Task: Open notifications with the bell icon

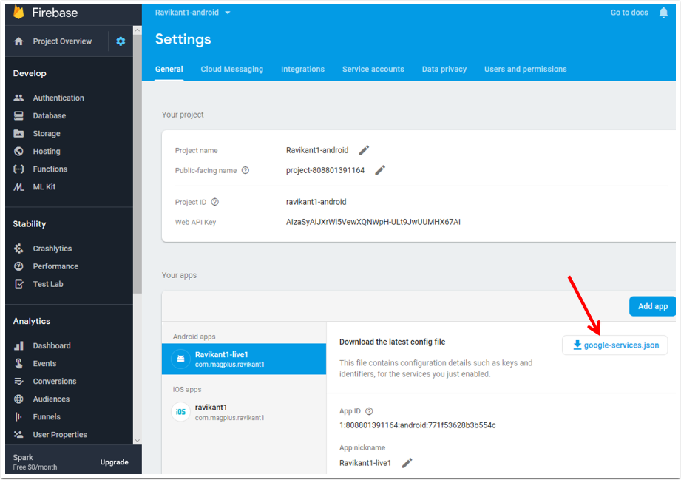Action: [x=663, y=13]
